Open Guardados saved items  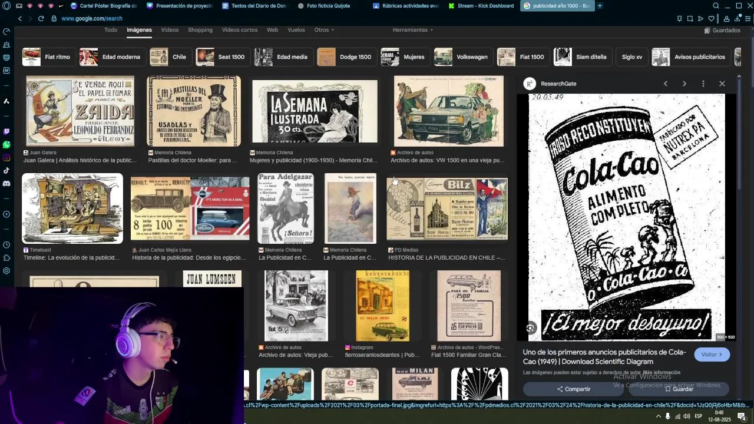point(722,30)
